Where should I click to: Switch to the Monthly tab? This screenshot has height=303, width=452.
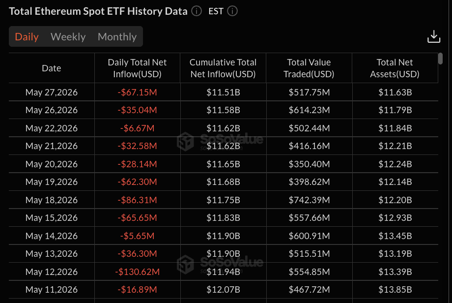tap(117, 37)
